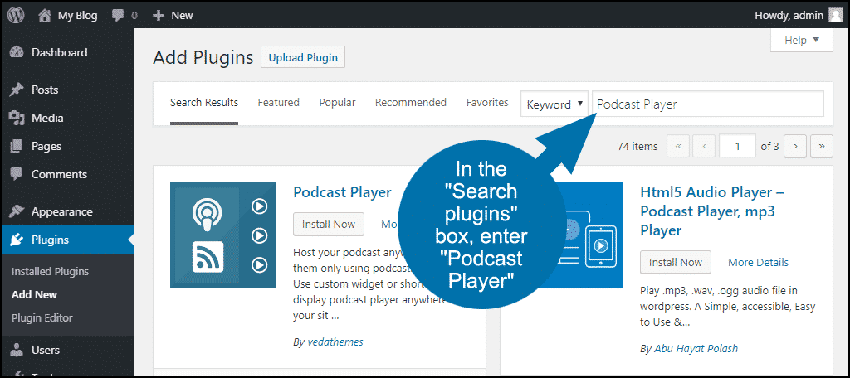
Task: Install the Podcast Player plugin
Action: [x=329, y=224]
